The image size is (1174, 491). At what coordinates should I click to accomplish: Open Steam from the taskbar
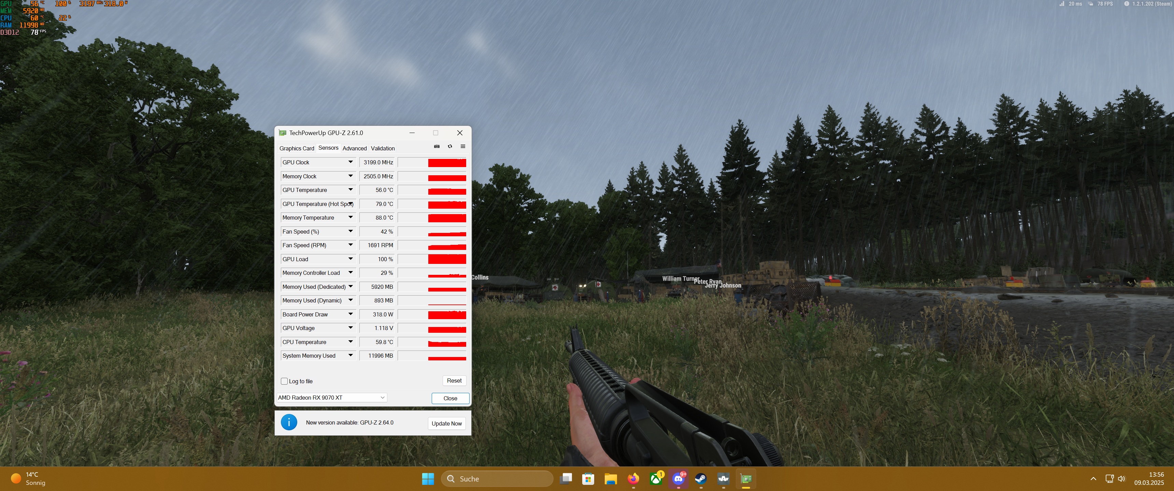coord(701,479)
